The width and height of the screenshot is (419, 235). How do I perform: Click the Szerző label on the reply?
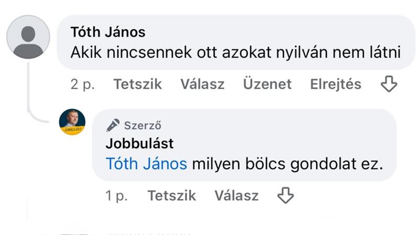[x=142, y=125]
